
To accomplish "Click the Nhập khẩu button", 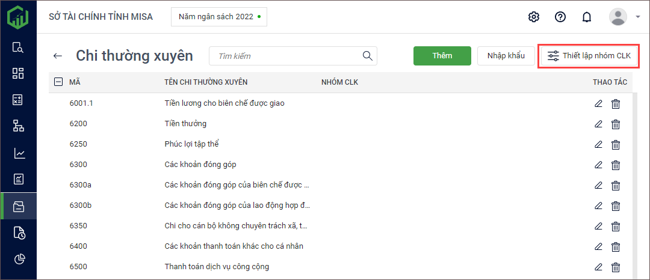I will (506, 56).
